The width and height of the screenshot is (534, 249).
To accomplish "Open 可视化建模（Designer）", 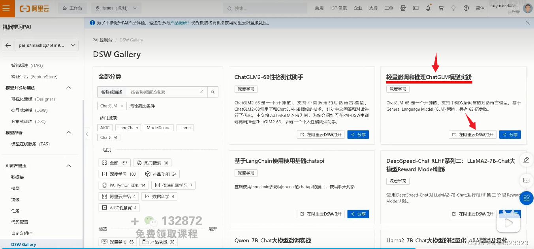I will (33, 99).
